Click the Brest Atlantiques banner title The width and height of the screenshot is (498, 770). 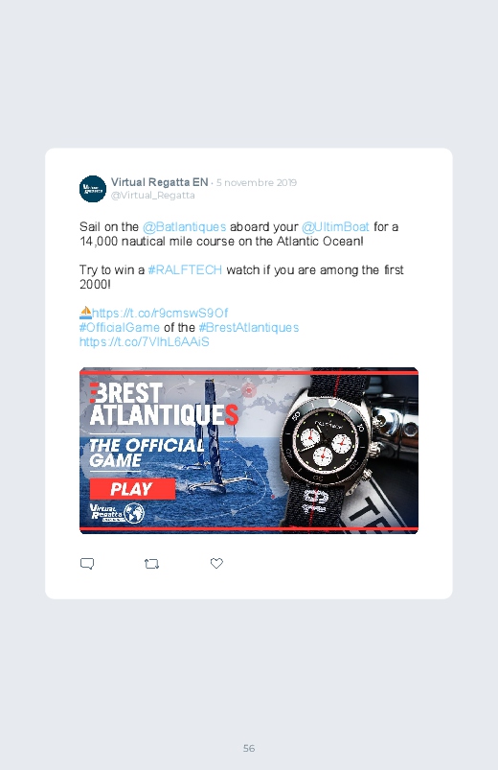coord(164,404)
